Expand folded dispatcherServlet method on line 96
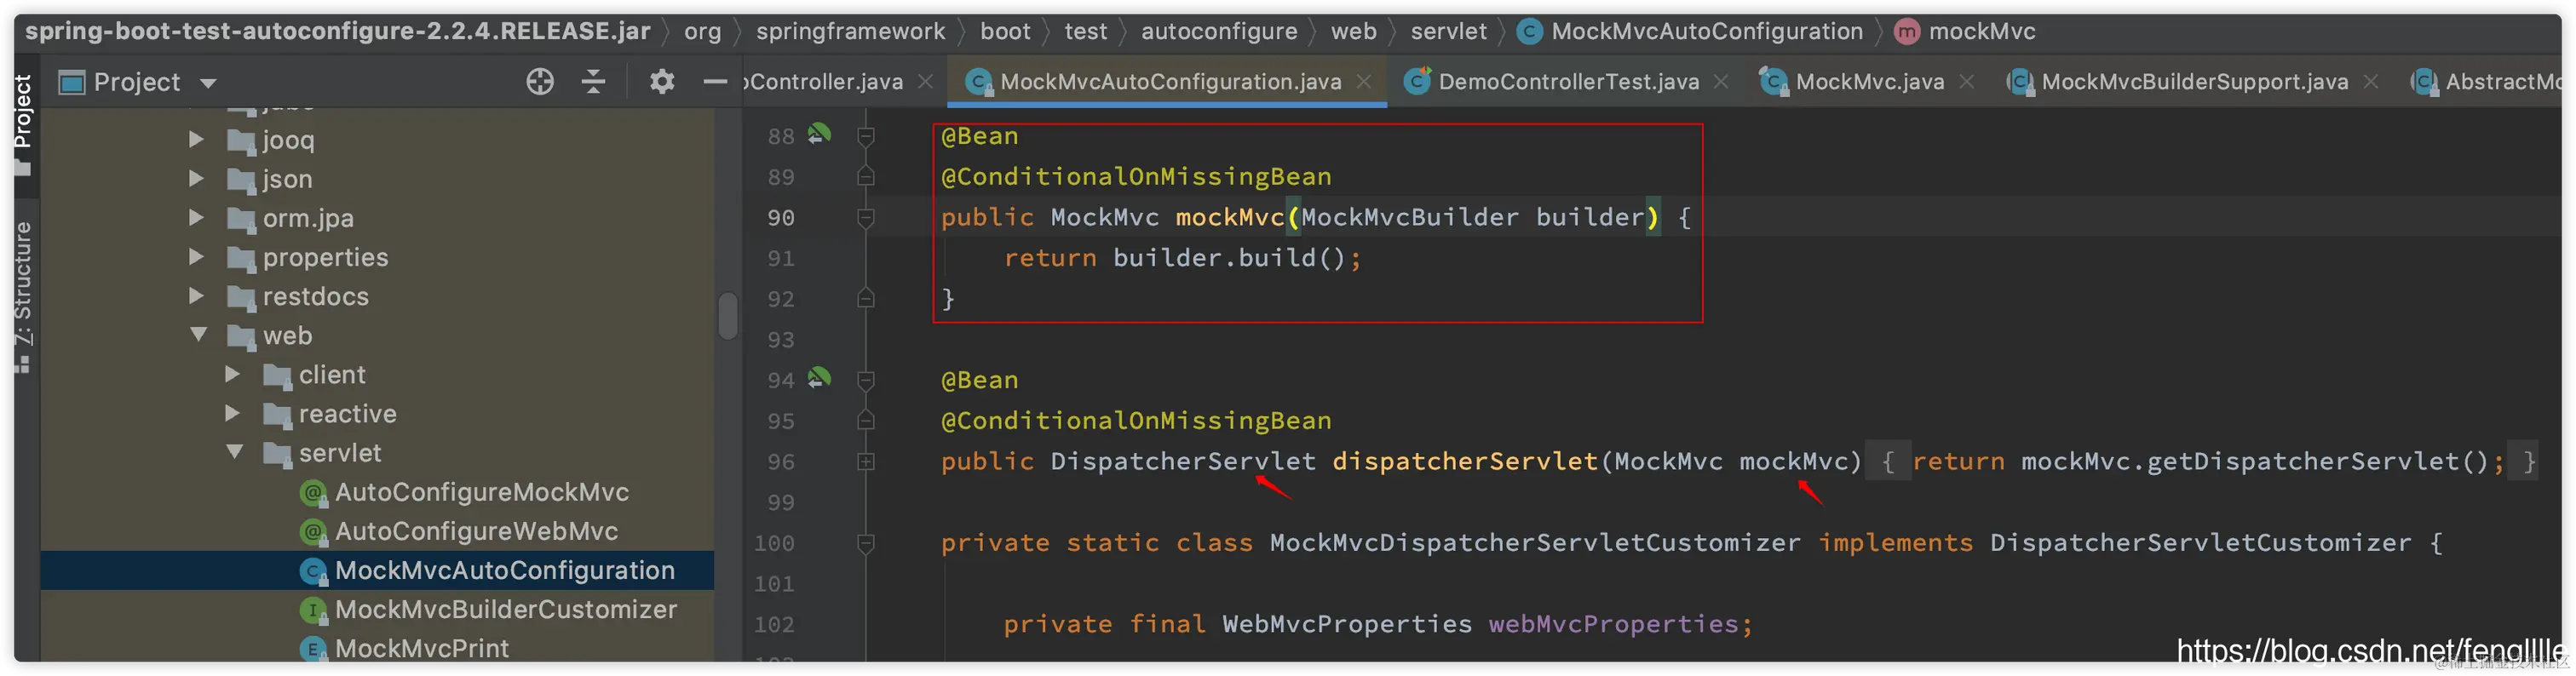 coord(866,461)
